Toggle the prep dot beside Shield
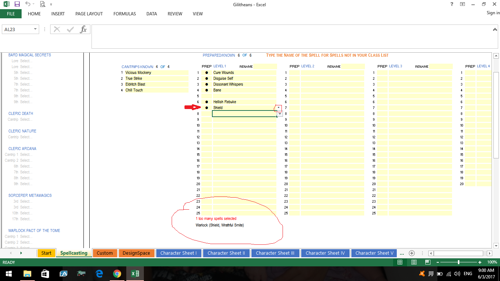The width and height of the screenshot is (500, 281). (206, 108)
